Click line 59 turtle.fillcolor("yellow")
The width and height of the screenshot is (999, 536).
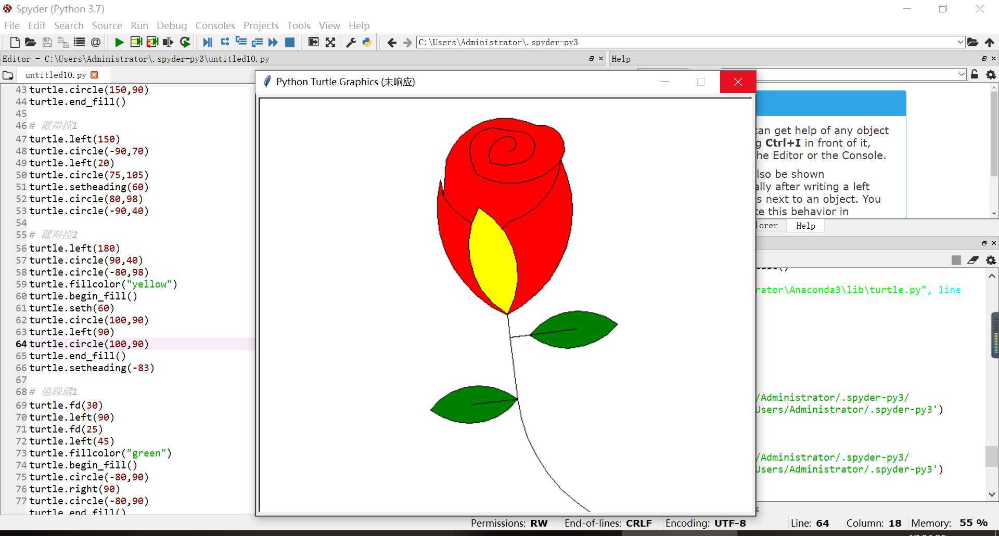click(103, 284)
